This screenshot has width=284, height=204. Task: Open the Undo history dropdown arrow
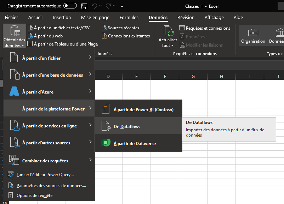coord(100,6)
